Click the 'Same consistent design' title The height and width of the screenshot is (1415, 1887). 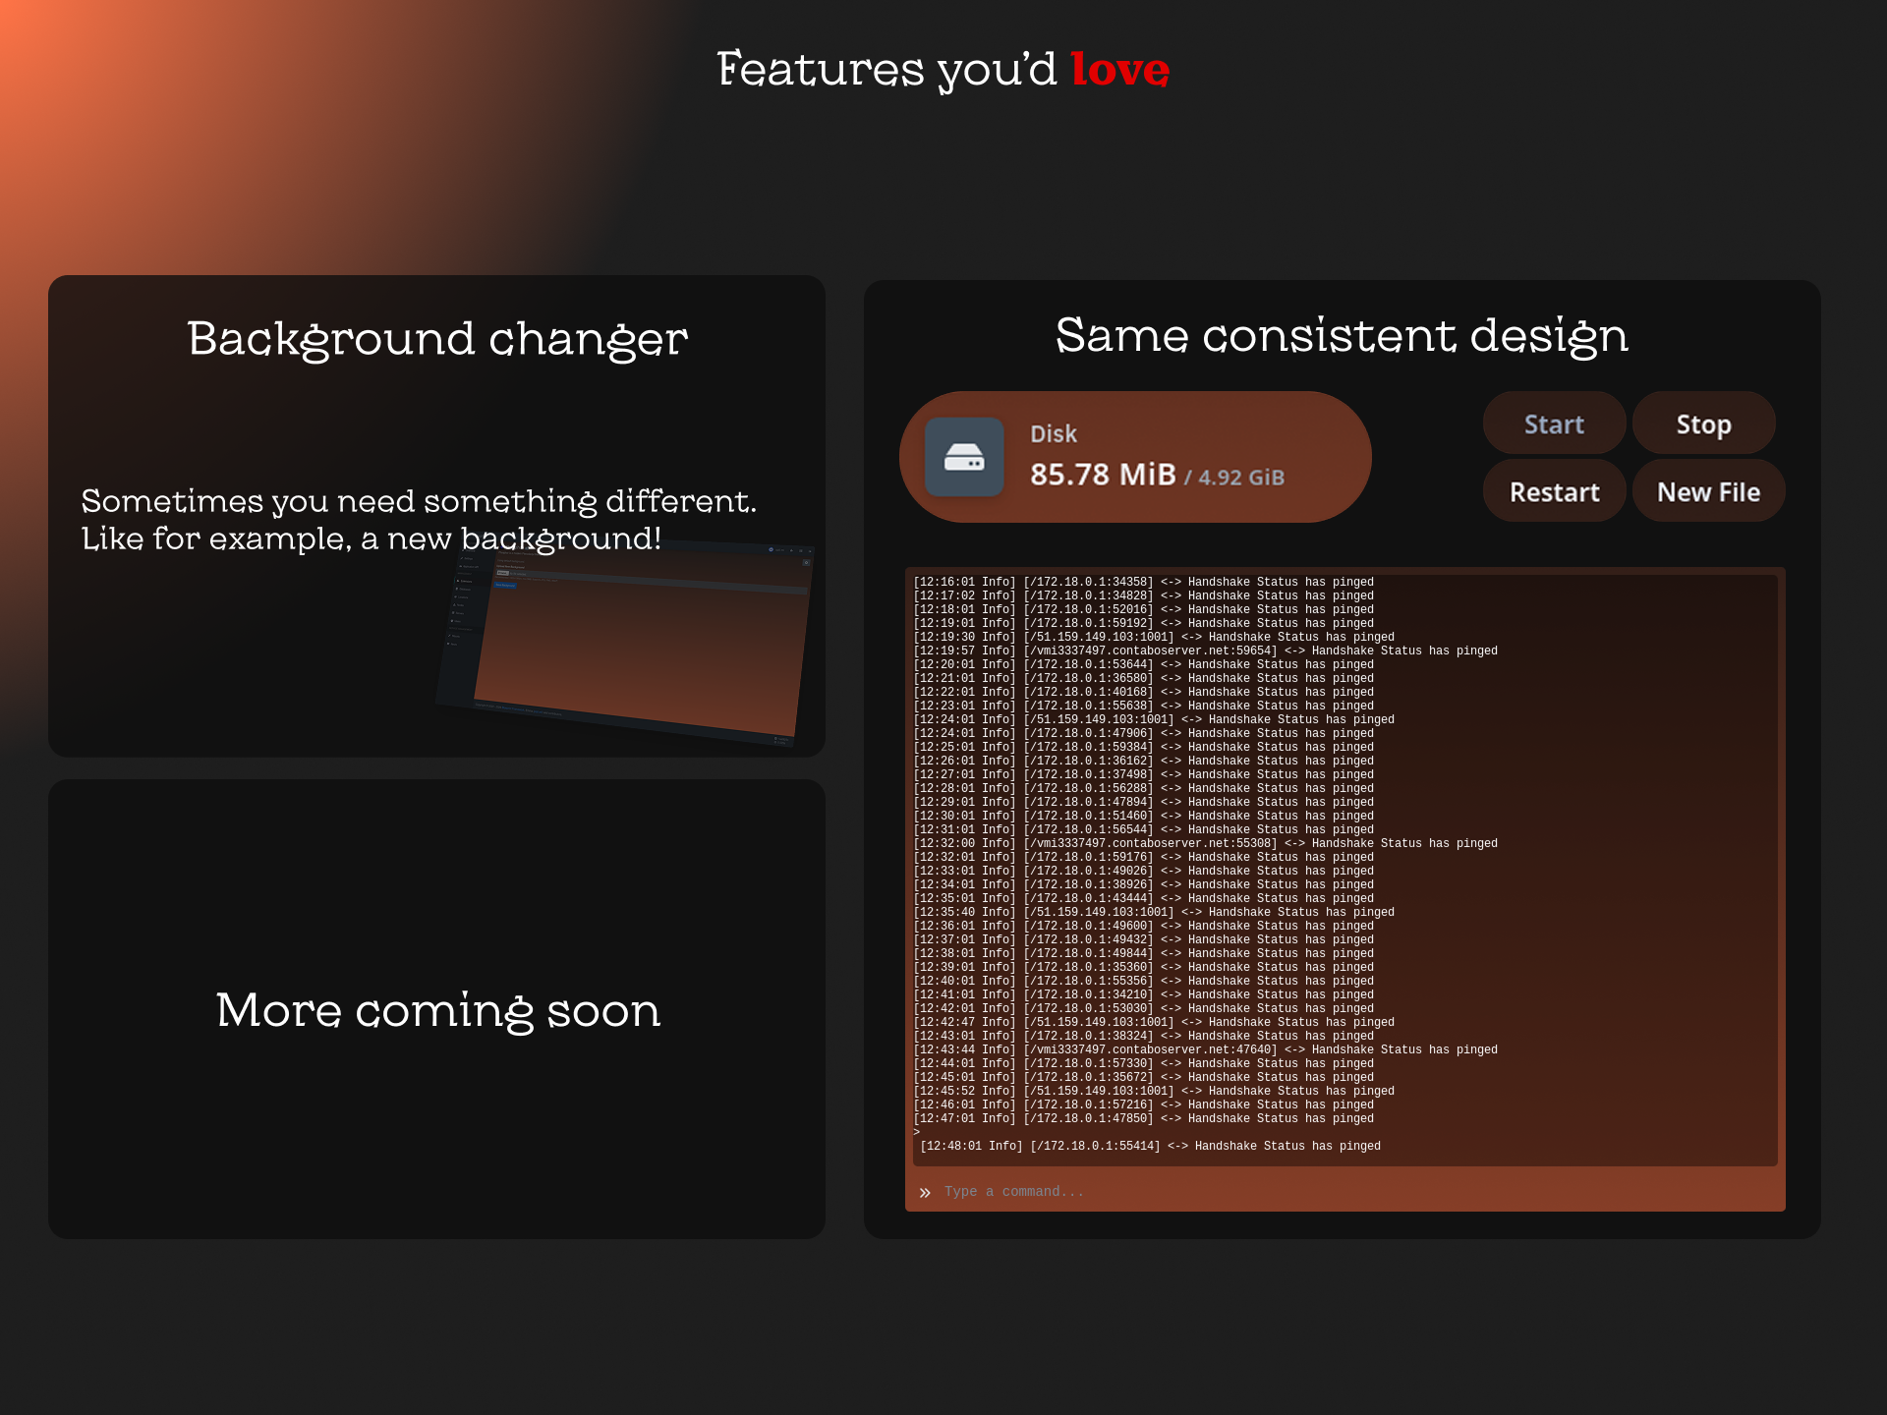[1342, 335]
